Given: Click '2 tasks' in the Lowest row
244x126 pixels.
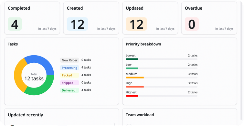Looking at the screenshot, I should [193, 56].
